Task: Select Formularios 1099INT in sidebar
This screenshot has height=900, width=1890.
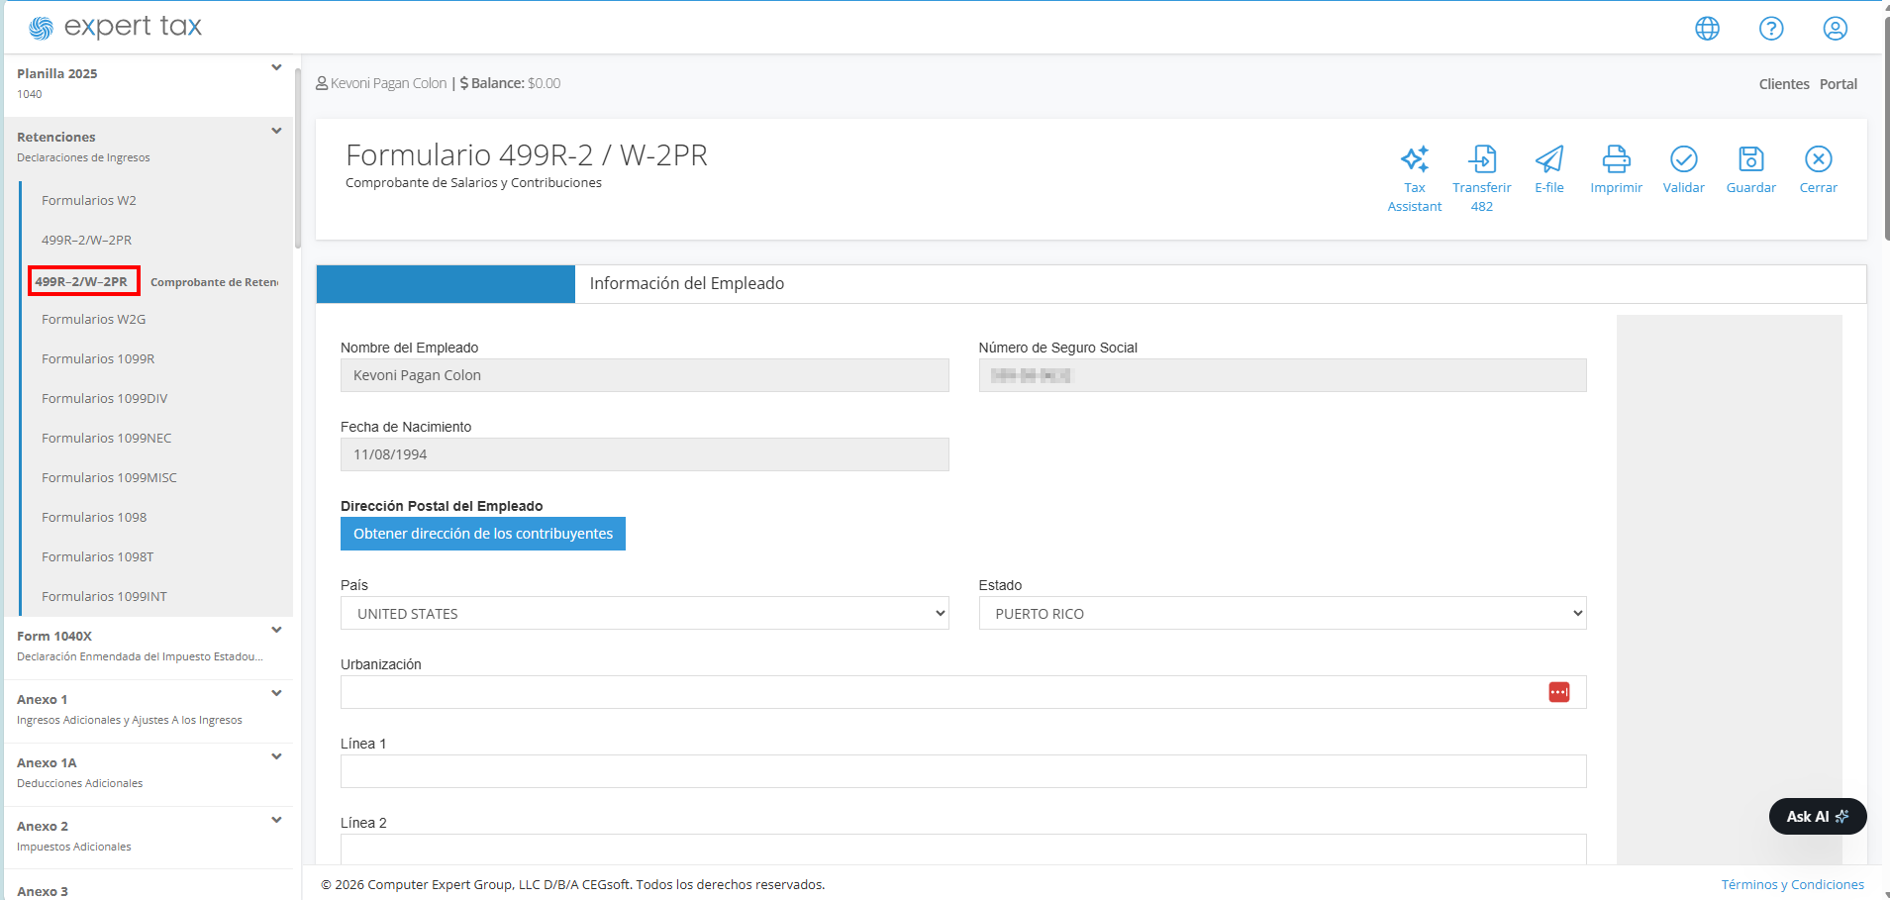Action: click(105, 597)
